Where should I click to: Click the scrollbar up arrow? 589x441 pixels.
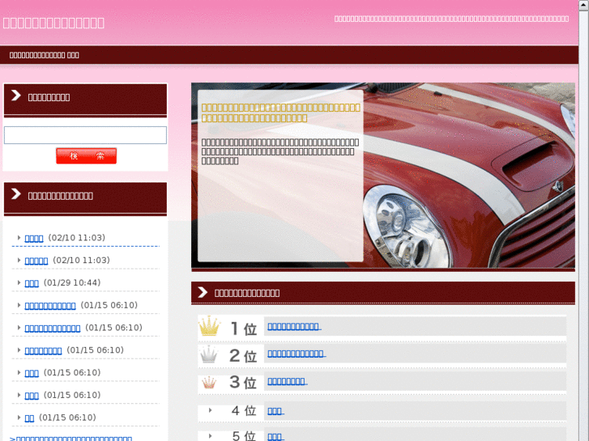[x=584, y=5]
